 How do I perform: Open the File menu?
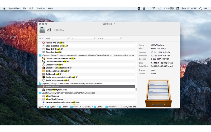25,8
